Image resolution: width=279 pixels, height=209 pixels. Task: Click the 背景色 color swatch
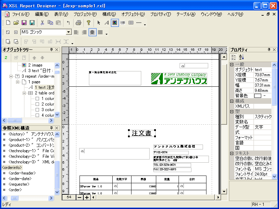click(x=258, y=96)
